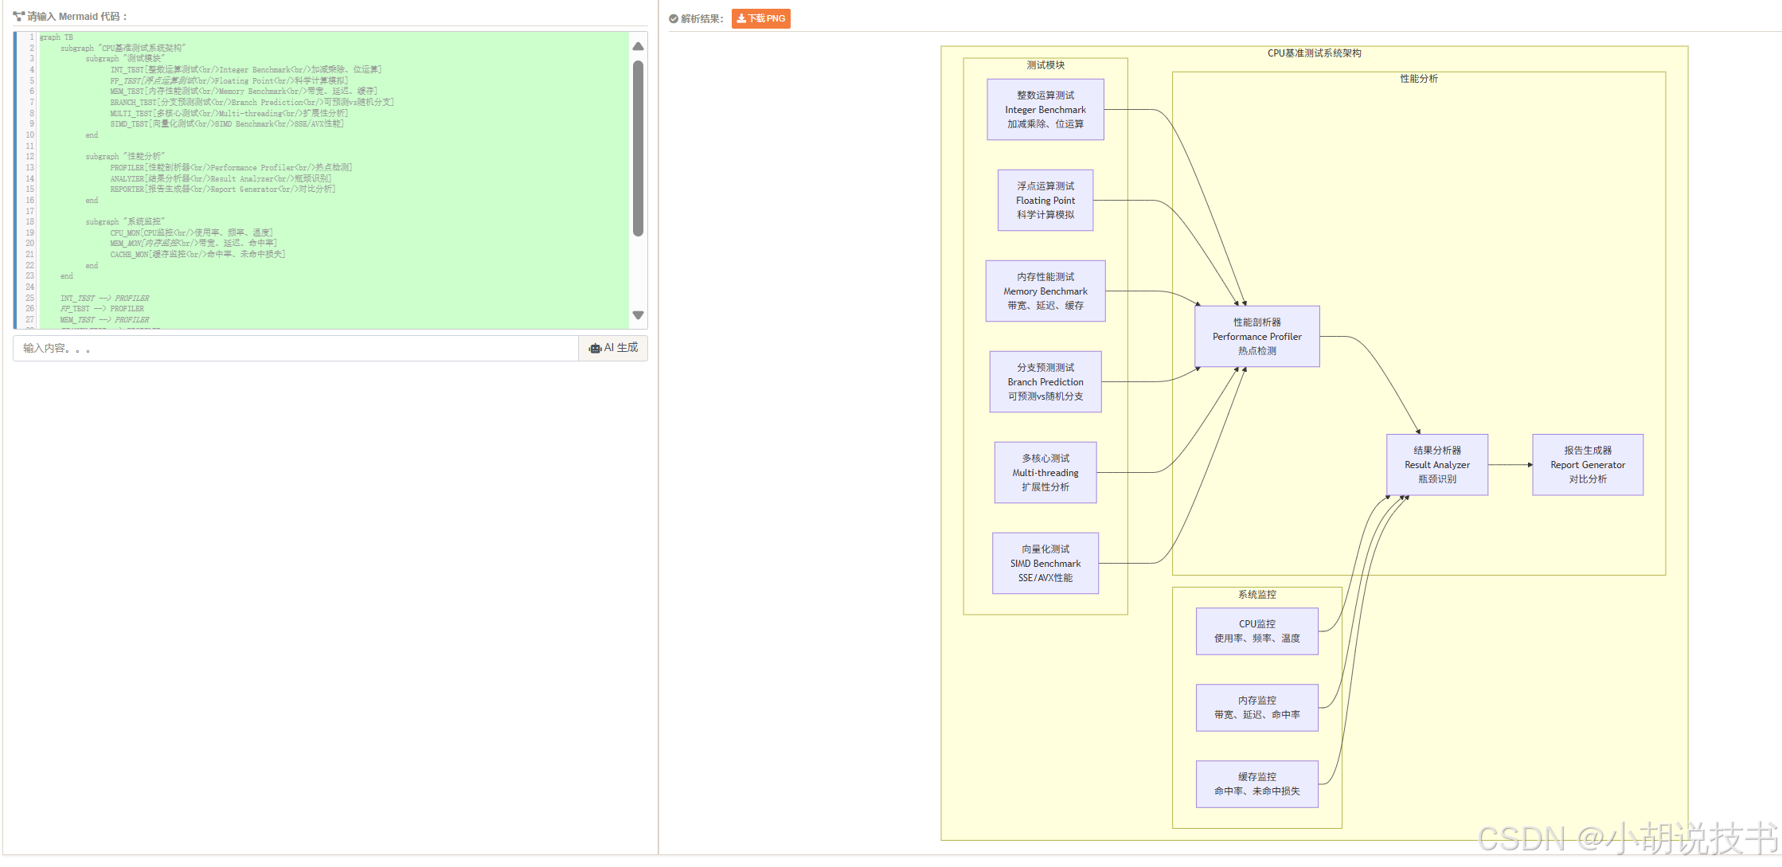Select the 向量化测试 SIMD Benchmark node
Image resolution: width=1782 pixels, height=867 pixels.
pos(1045,563)
